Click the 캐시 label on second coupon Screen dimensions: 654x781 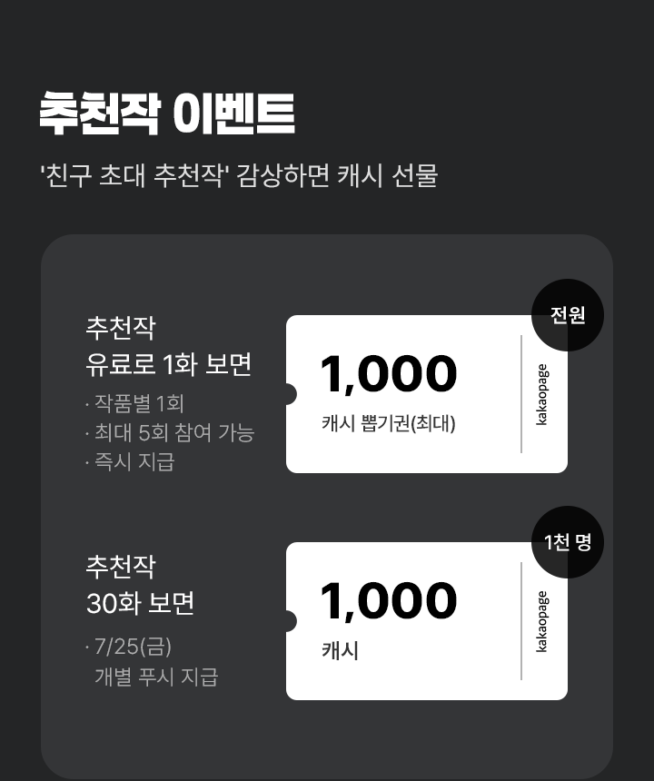pos(341,650)
